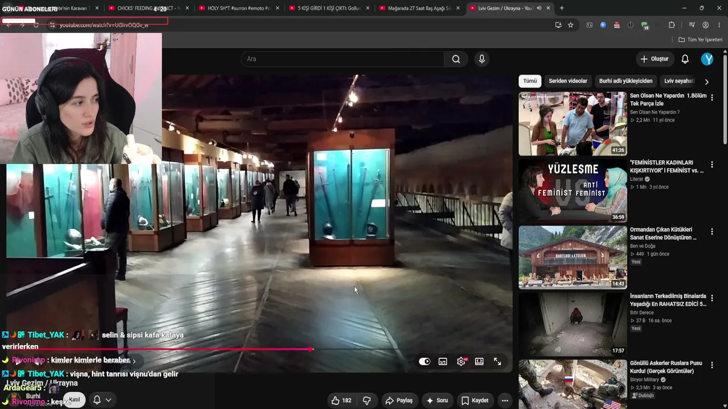Start voice search with the microphone icon
This screenshot has height=409, width=728.
pyautogui.click(x=482, y=59)
